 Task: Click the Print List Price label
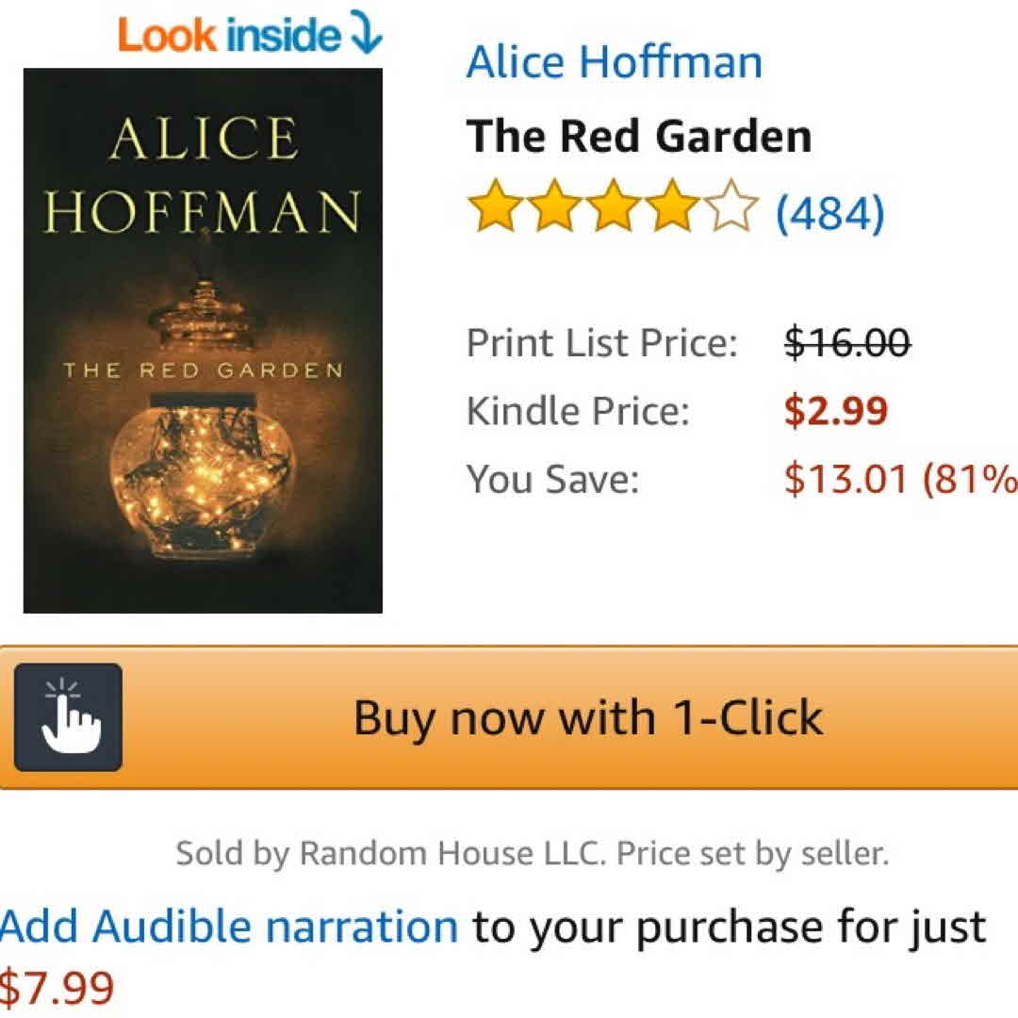[601, 343]
